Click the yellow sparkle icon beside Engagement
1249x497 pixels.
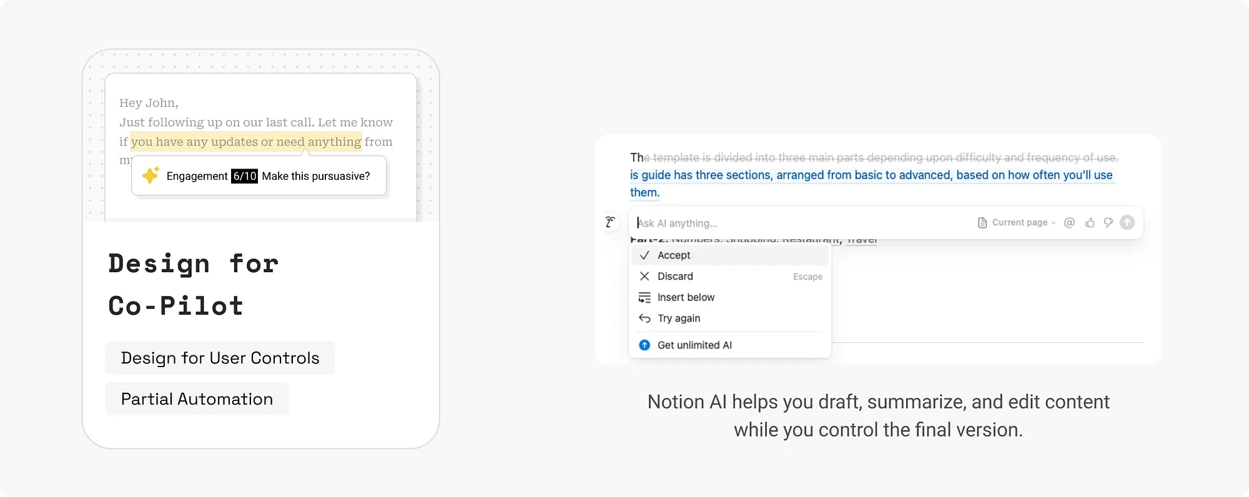pos(151,175)
